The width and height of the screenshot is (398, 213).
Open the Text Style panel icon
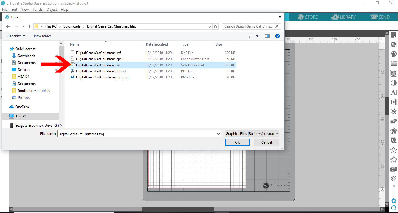point(394,92)
